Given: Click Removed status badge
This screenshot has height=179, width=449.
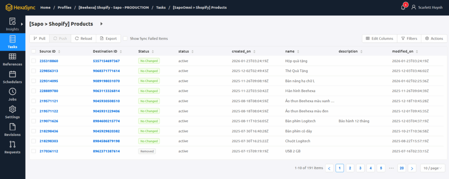Looking at the screenshot, I should point(147,151).
